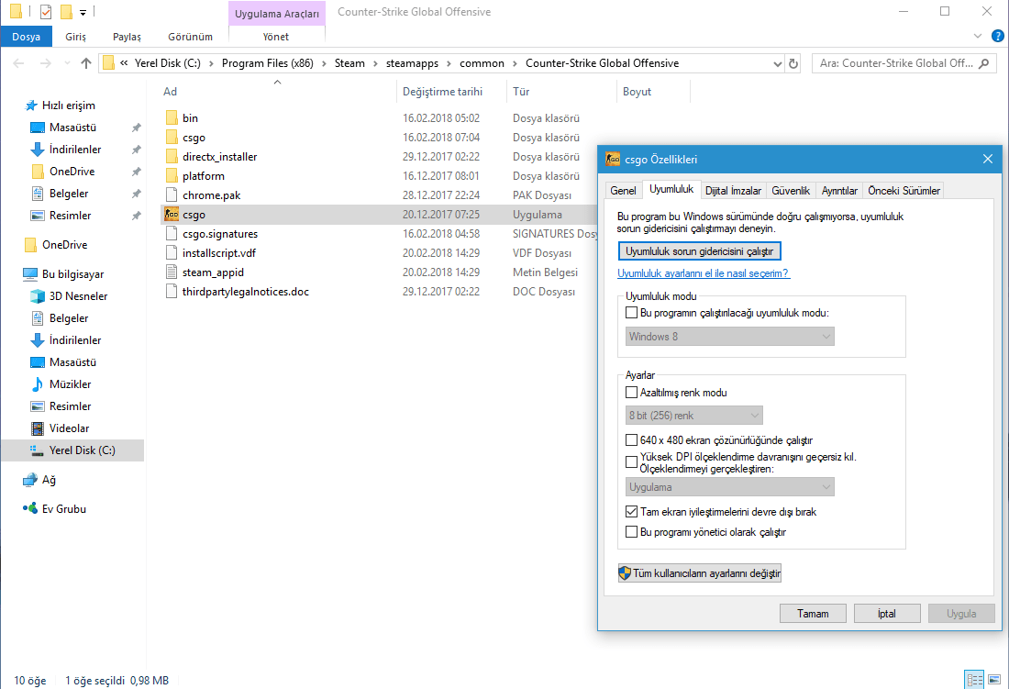The height and width of the screenshot is (689, 1009).
Task: Click the platform folder icon
Action: click(172, 175)
